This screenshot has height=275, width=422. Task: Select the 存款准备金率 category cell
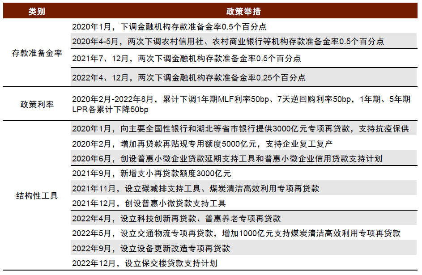pyautogui.click(x=37, y=53)
